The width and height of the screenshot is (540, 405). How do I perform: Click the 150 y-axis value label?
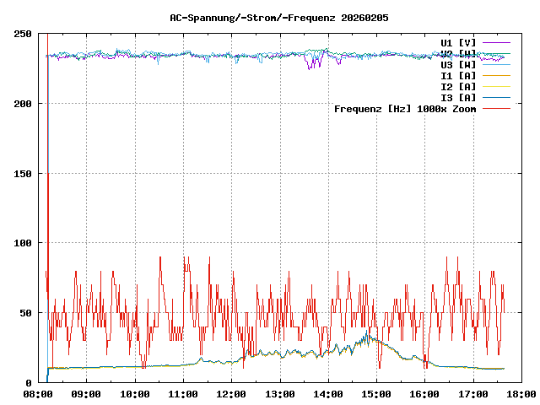[24, 174]
